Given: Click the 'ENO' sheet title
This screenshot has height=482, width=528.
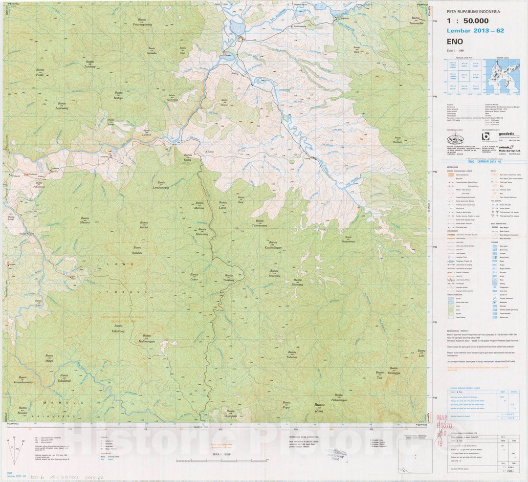Looking at the screenshot, I should point(455,42).
